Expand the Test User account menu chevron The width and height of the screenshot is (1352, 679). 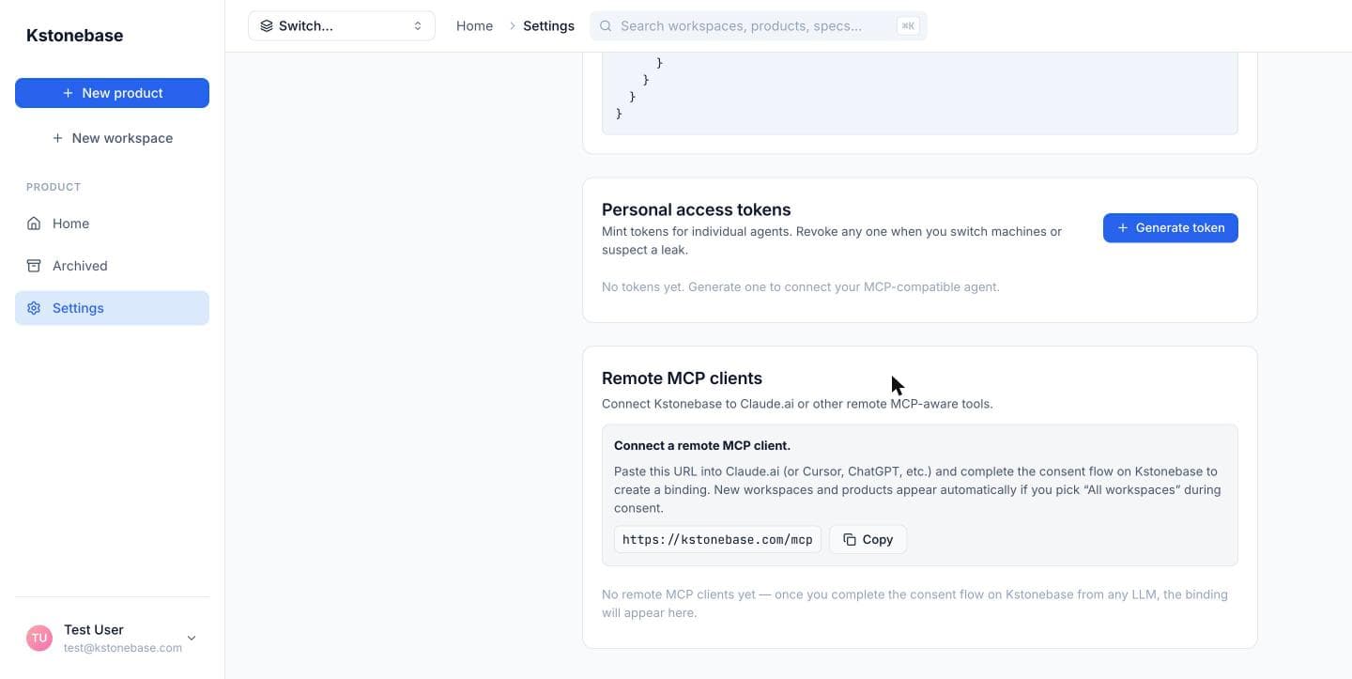click(x=192, y=639)
